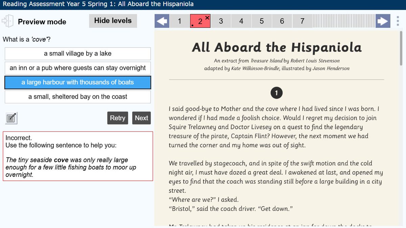
Task: Open the notepad edit icon
Action: click(x=11, y=118)
